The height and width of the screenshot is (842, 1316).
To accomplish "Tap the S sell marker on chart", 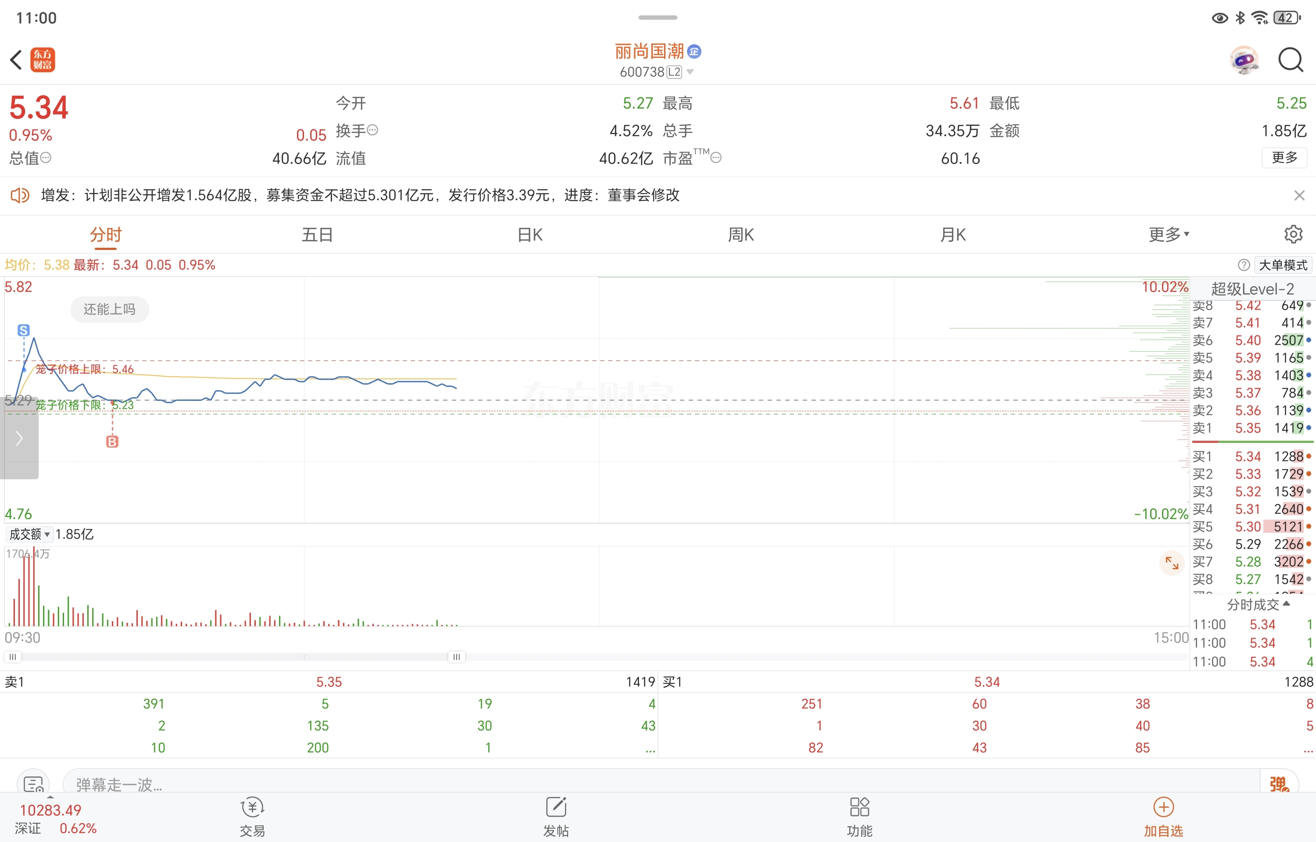I will pyautogui.click(x=24, y=330).
